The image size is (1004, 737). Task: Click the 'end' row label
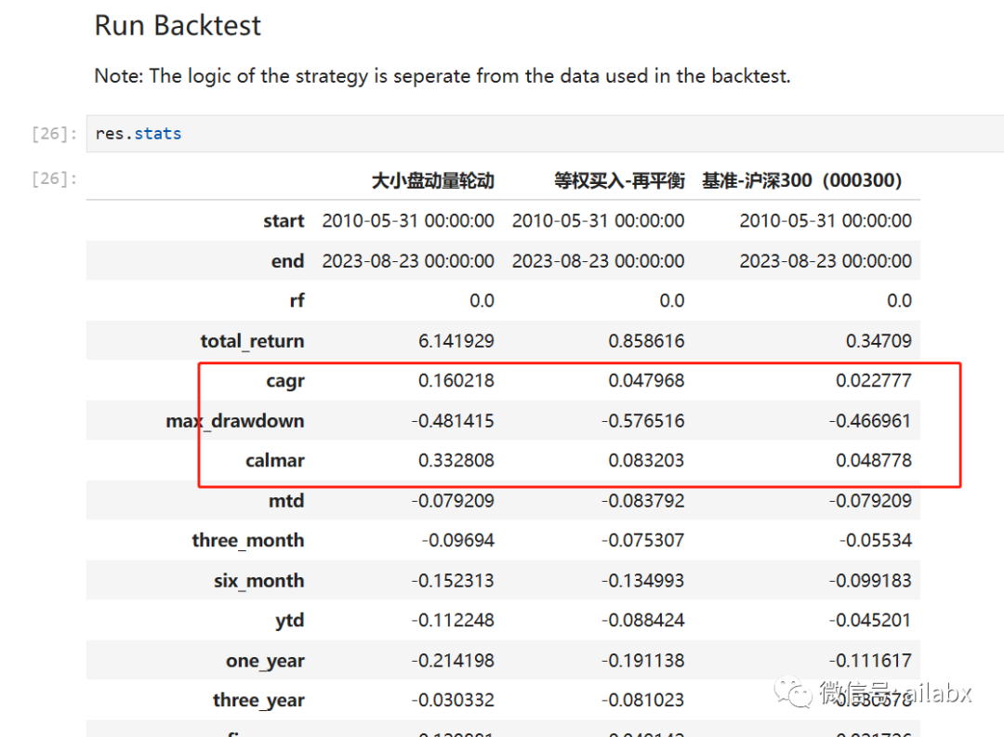pos(287,261)
